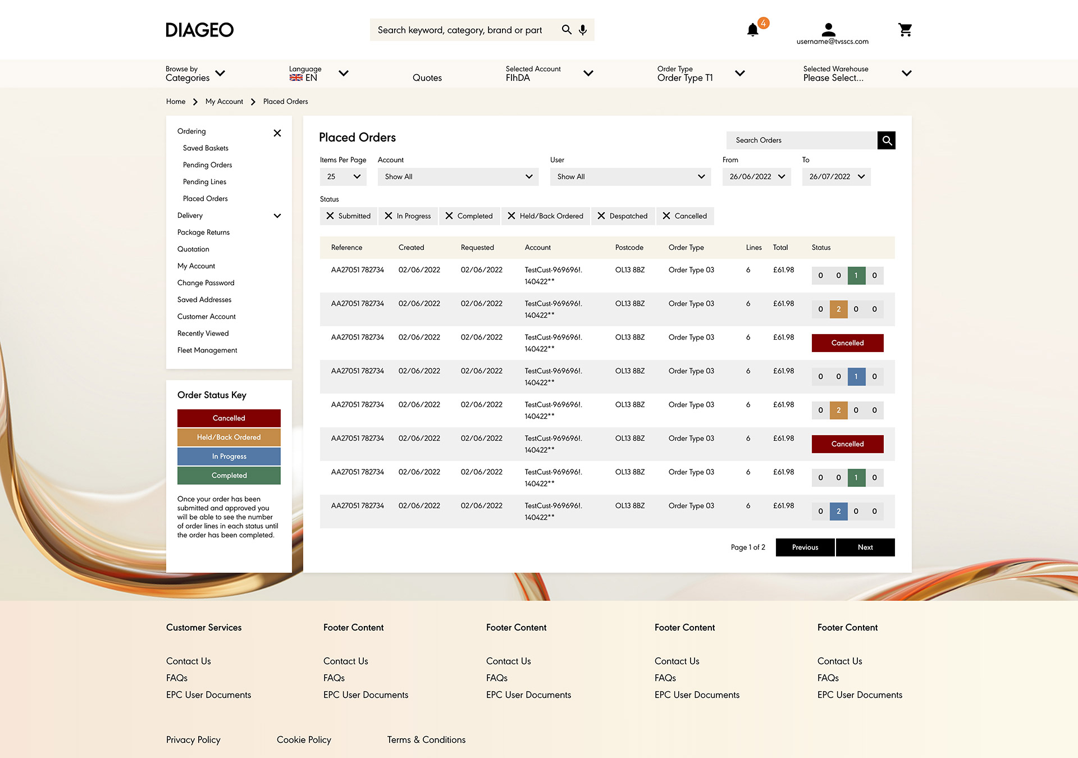Image resolution: width=1078 pixels, height=758 pixels.
Task: Click the Search Orders magnifier button
Action: click(887, 140)
